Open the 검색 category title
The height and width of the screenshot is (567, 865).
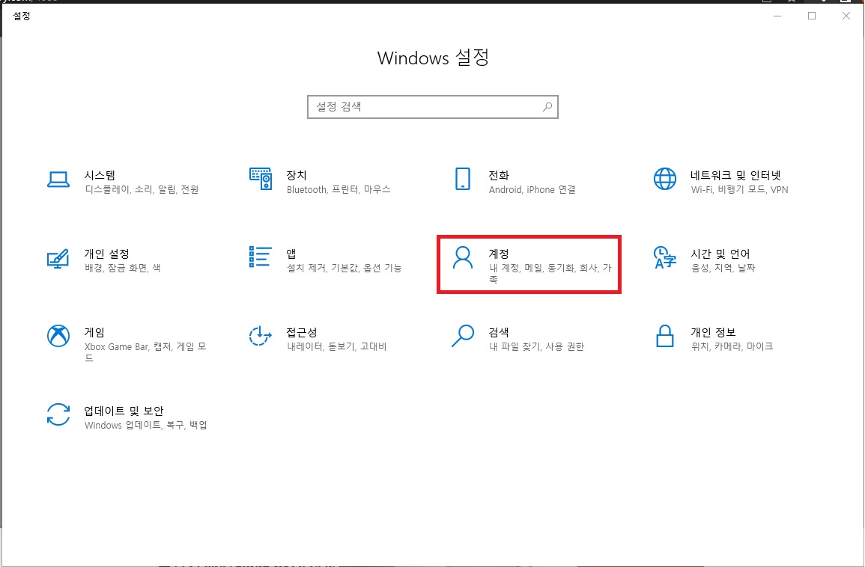click(x=499, y=332)
